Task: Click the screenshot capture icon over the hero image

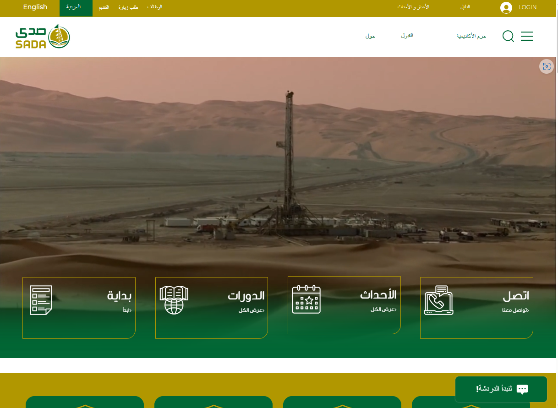Action: click(x=546, y=66)
